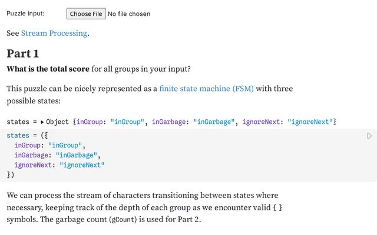Screen dimensions: 377x235
Task: Place cursor on the inGarbage code line
Action: pyautogui.click(x=58, y=155)
